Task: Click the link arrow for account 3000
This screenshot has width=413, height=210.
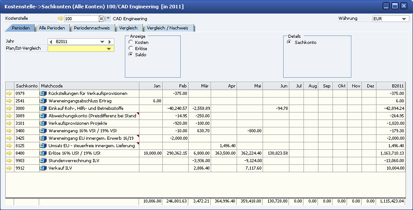Action: point(9,108)
